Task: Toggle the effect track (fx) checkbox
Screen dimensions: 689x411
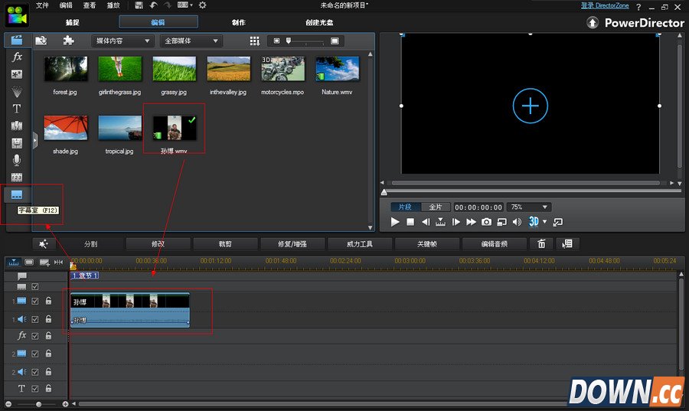Action: (x=35, y=336)
